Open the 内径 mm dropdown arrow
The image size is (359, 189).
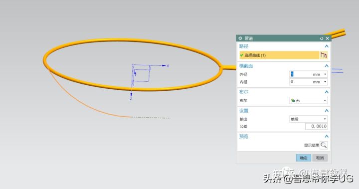325,82
